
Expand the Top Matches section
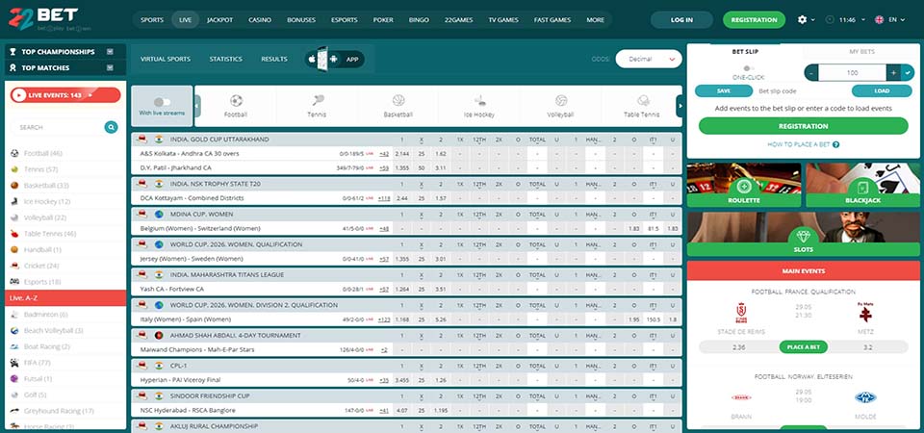coord(110,67)
